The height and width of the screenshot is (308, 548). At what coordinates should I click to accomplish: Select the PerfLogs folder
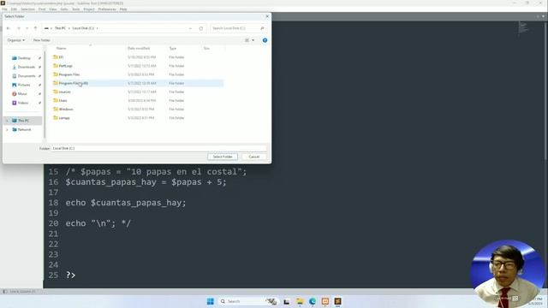point(65,66)
